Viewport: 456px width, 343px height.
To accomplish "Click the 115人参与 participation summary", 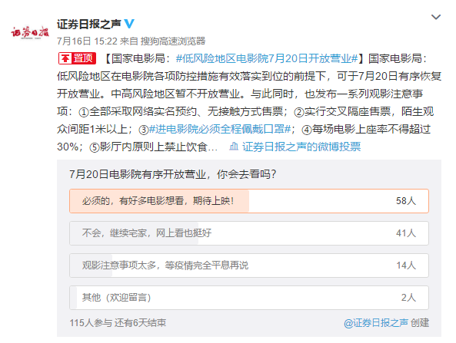I will 91,323.
